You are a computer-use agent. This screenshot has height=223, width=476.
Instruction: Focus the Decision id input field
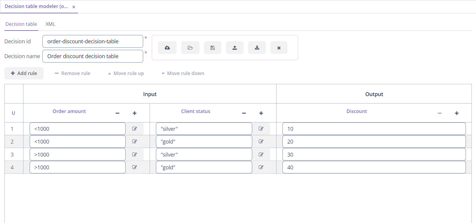pyautogui.click(x=93, y=42)
